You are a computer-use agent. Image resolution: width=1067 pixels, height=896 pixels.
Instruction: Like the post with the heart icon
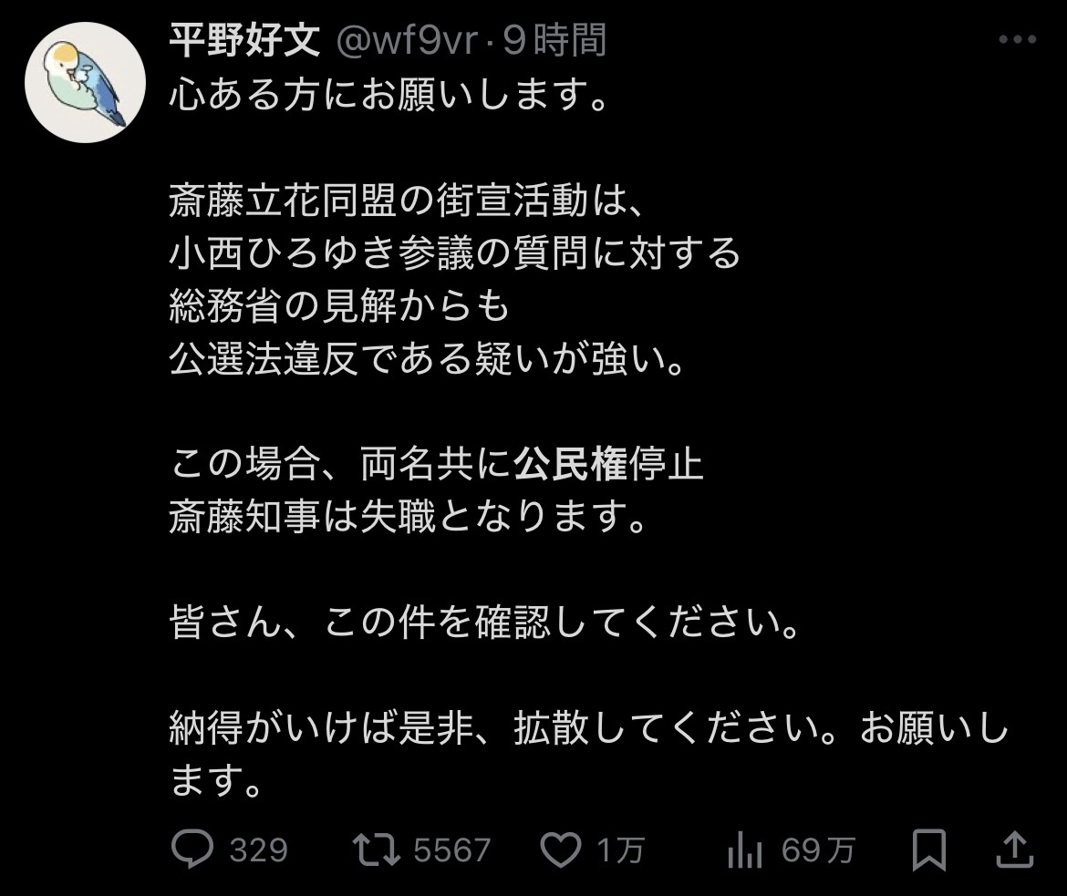561,850
